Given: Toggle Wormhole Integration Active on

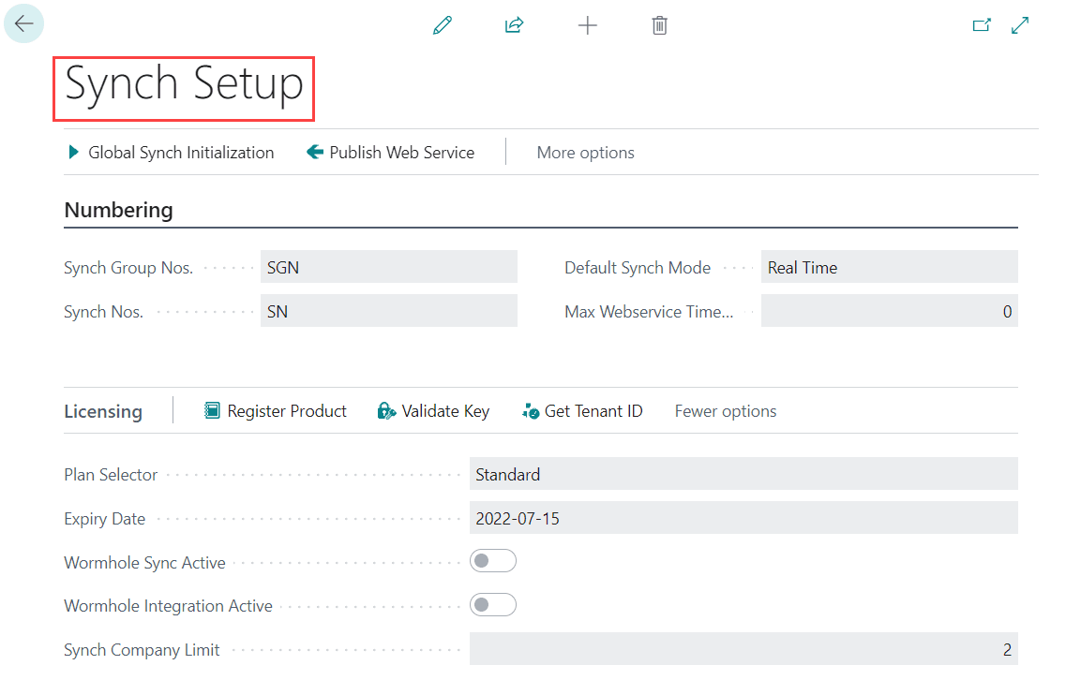Looking at the screenshot, I should pyautogui.click(x=492, y=605).
